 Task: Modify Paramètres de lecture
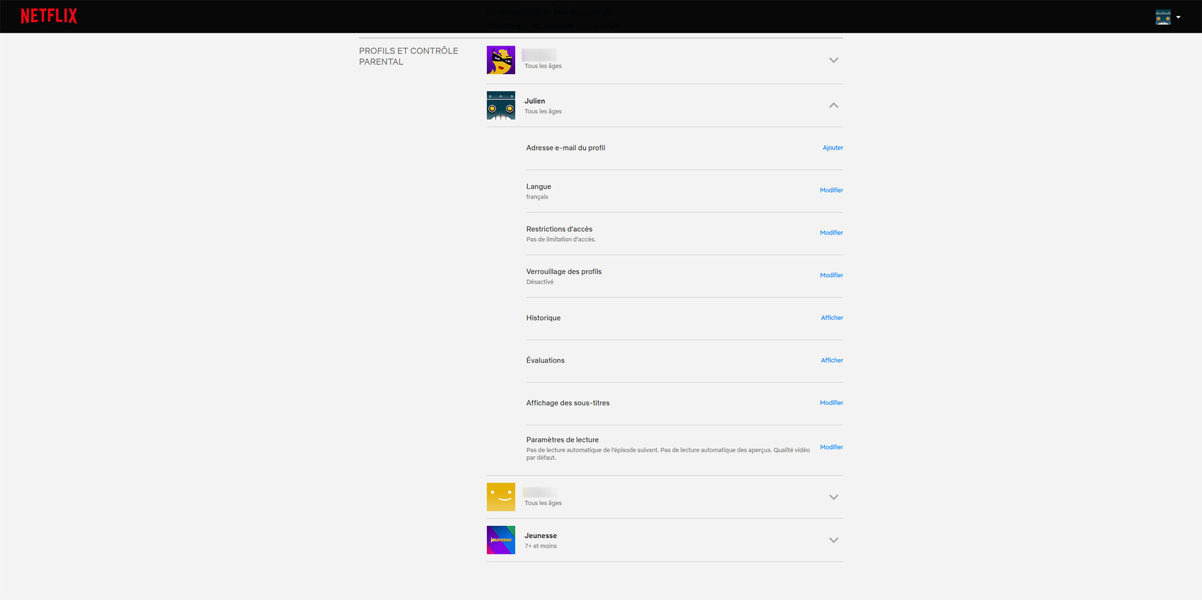(x=831, y=447)
